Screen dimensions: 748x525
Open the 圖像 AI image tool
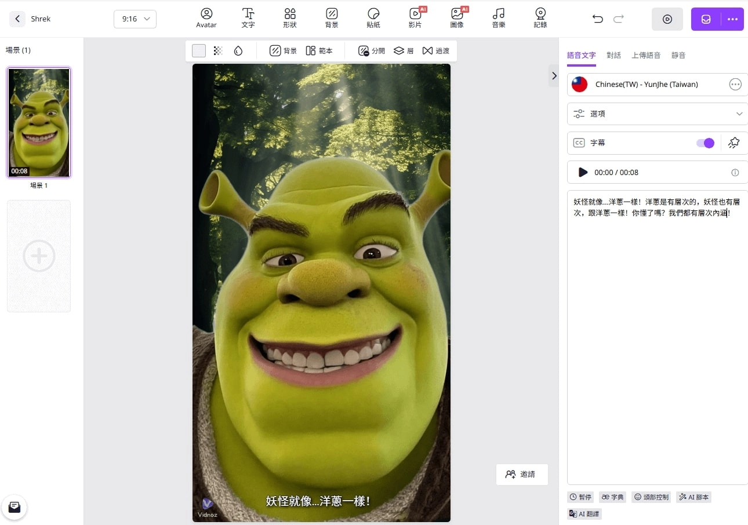pos(457,18)
